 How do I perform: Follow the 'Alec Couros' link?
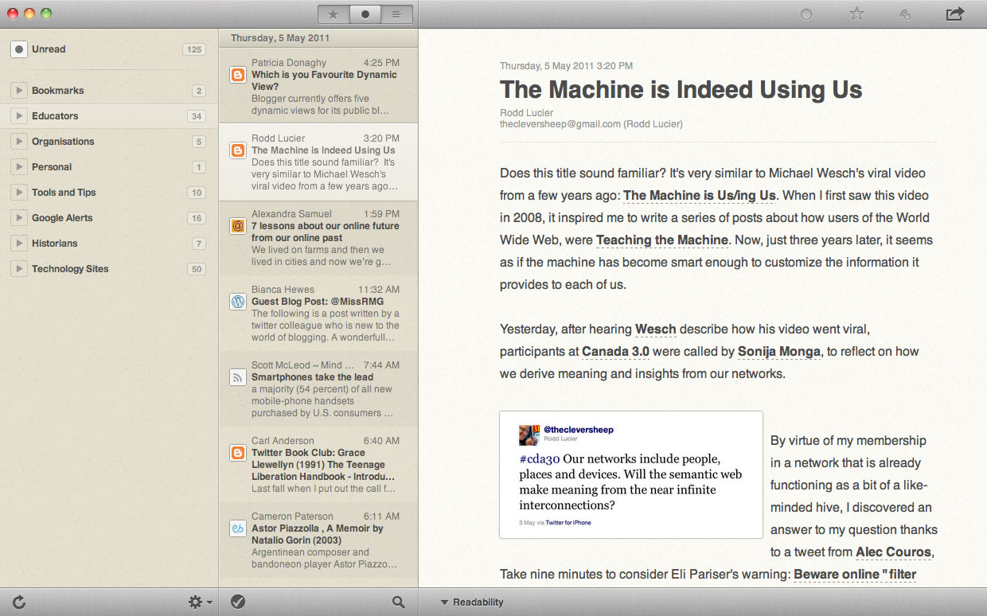click(x=893, y=552)
